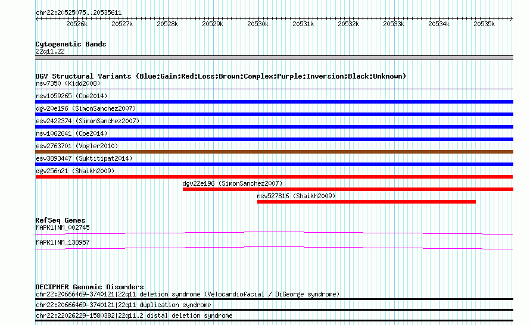Viewport: 530px width, 325px height.
Task: Click the blue gain bar under nsv1059265
Action: click(274, 102)
